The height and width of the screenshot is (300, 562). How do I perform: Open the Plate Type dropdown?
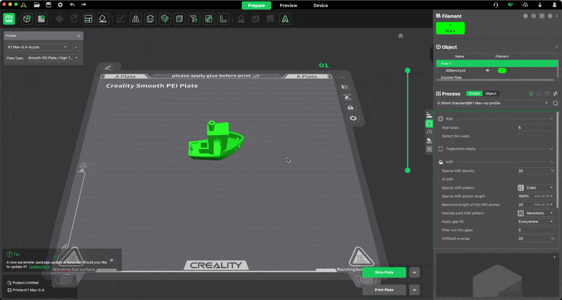click(x=53, y=58)
